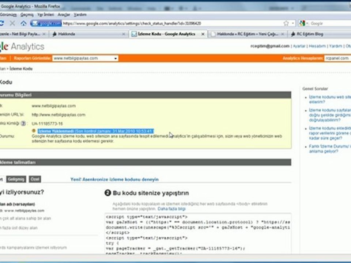Click 'Bu kodu sitenize yapıştırın' heading
The height and width of the screenshot is (263, 351).
151,193
